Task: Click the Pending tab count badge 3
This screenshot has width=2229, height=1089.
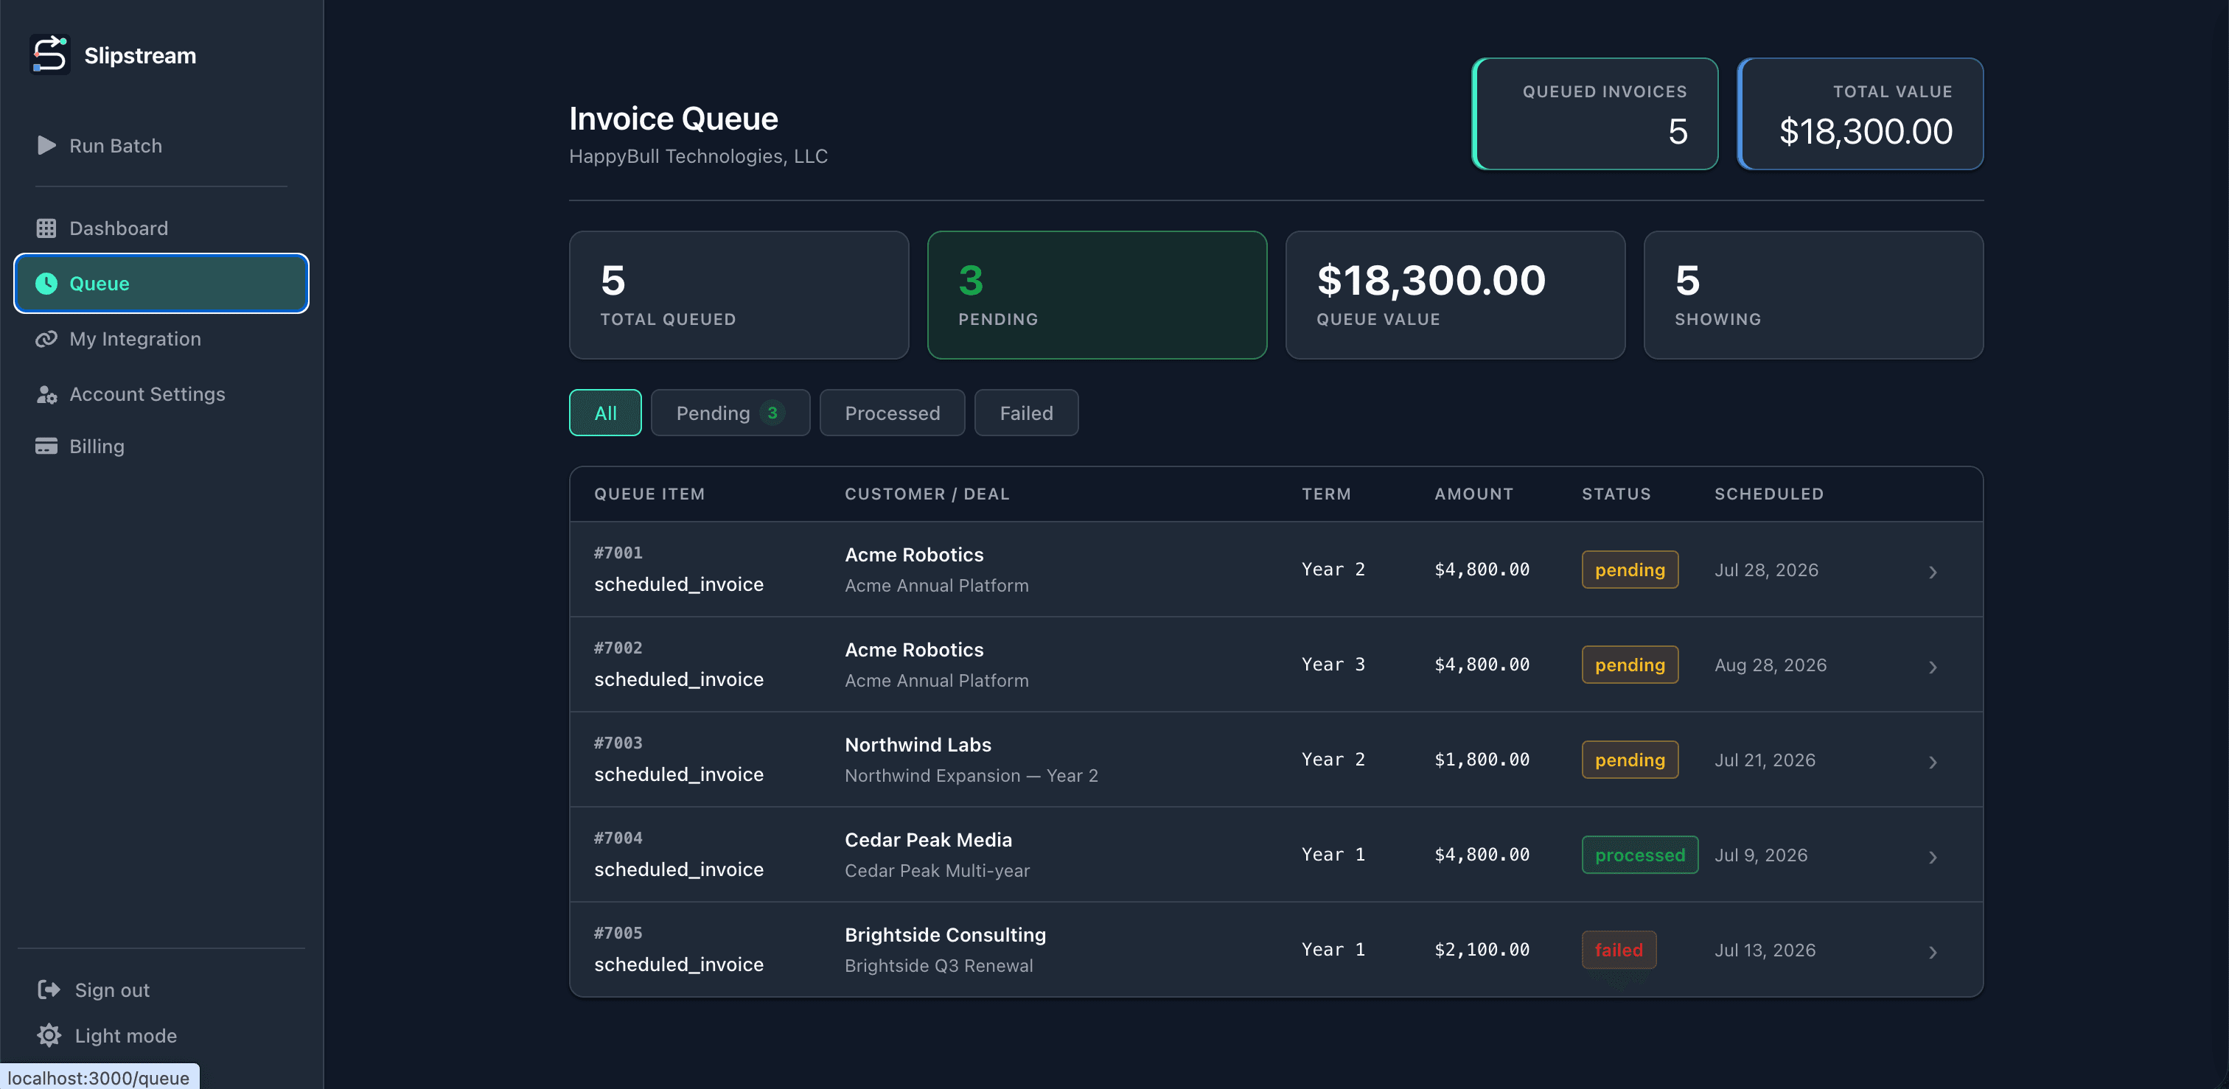Action: pyautogui.click(x=772, y=413)
